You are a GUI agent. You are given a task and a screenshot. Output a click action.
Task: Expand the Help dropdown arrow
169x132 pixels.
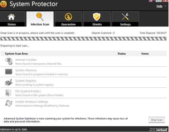[x=165, y=6]
